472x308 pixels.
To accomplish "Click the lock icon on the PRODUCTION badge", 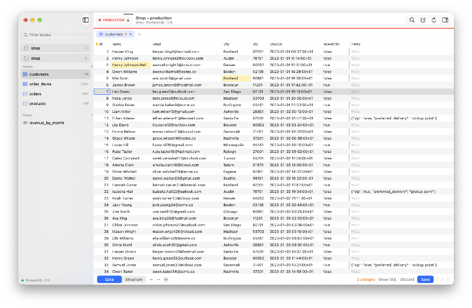I will tap(128, 20).
